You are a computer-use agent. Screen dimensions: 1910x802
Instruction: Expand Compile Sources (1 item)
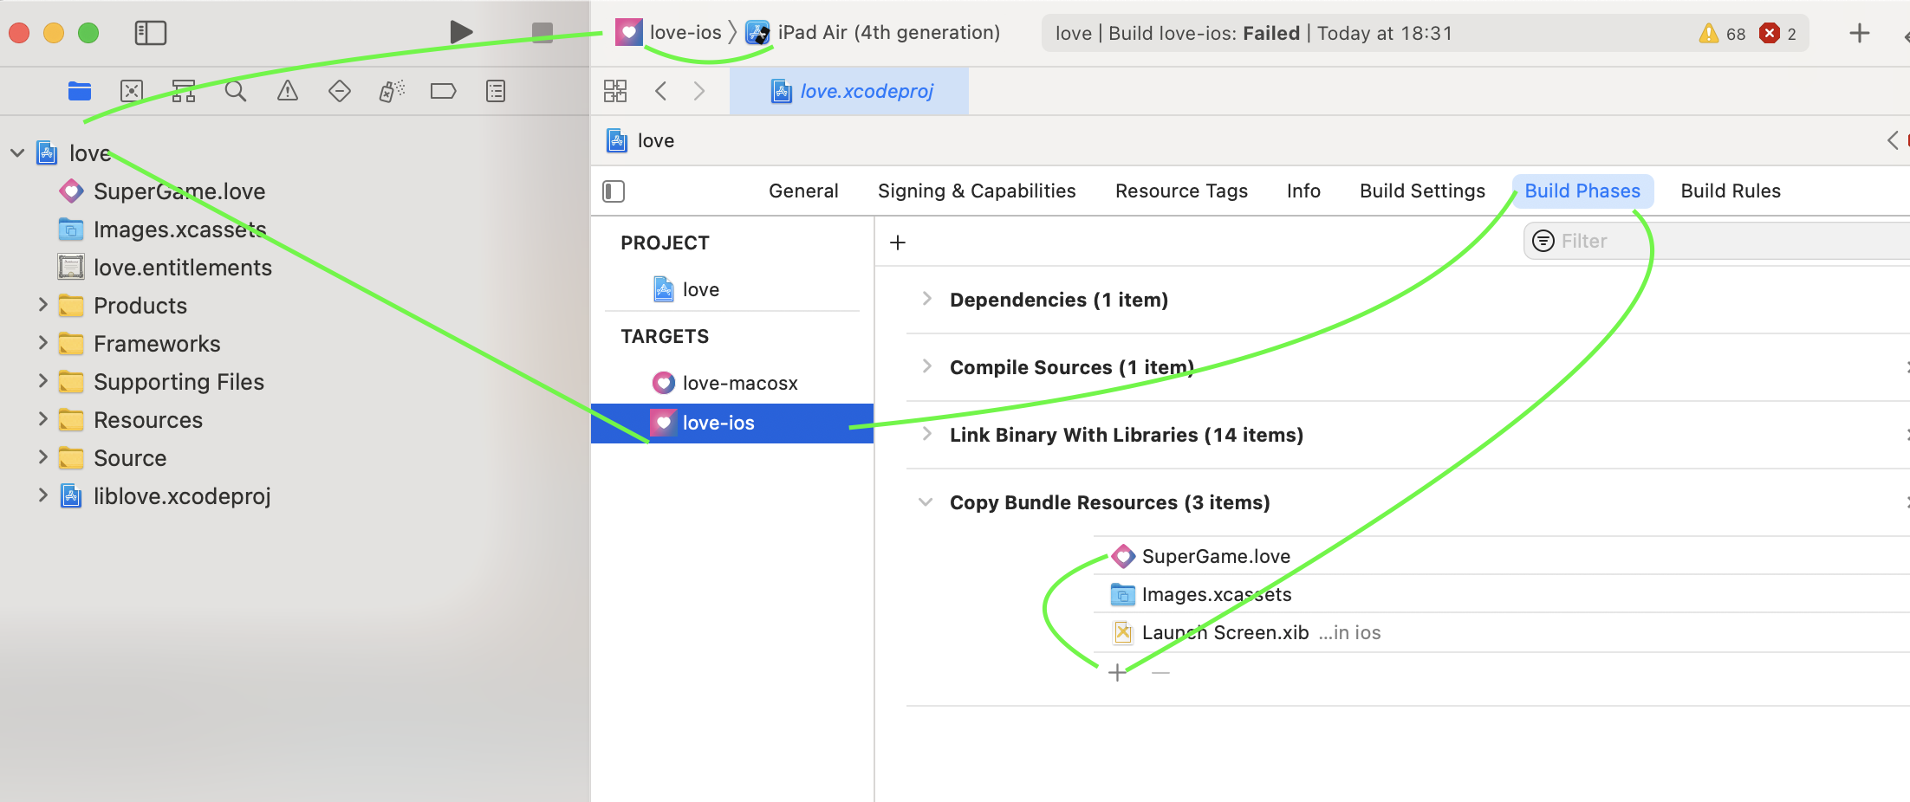pyautogui.click(x=927, y=366)
